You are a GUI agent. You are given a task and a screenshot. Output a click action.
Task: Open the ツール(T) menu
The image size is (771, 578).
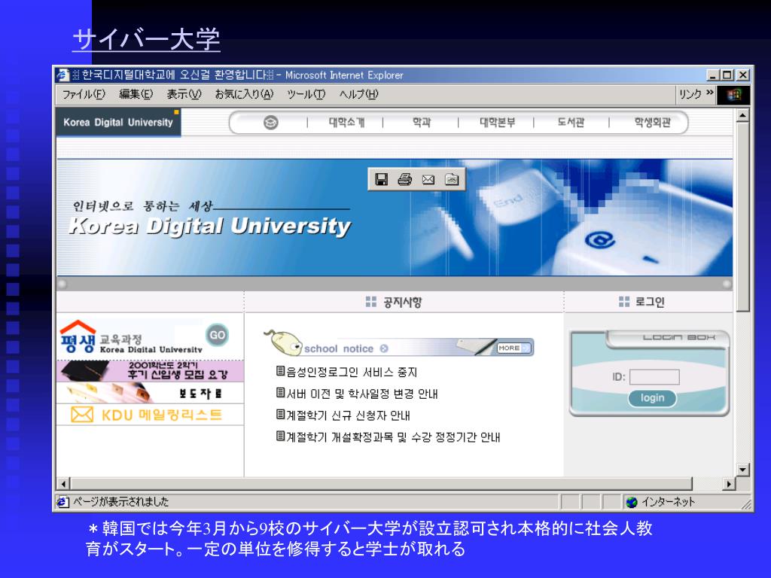click(306, 94)
